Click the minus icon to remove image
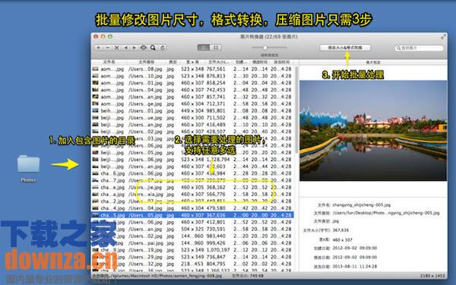The height and width of the screenshot is (285, 456). click(x=108, y=47)
